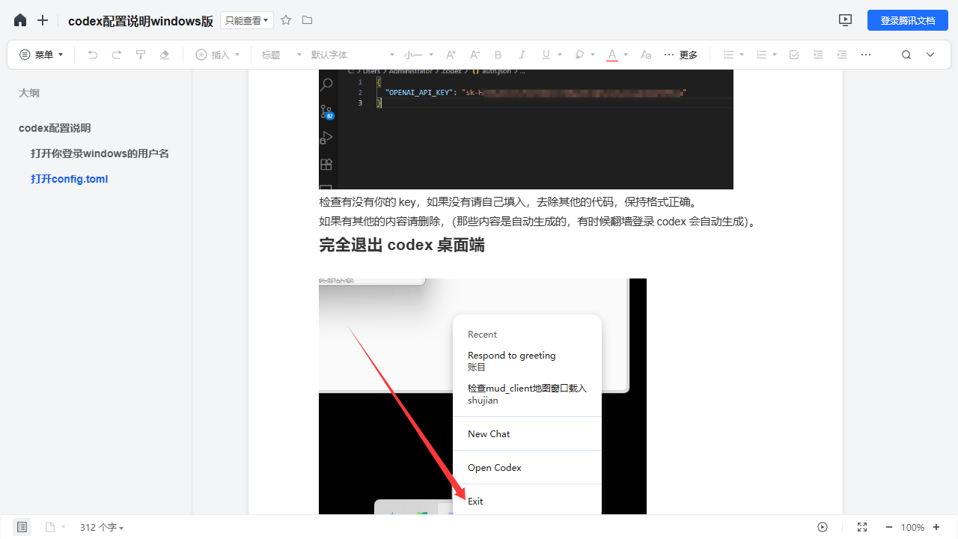Star this document as favorite
This screenshot has height=539, width=958.
[286, 20]
